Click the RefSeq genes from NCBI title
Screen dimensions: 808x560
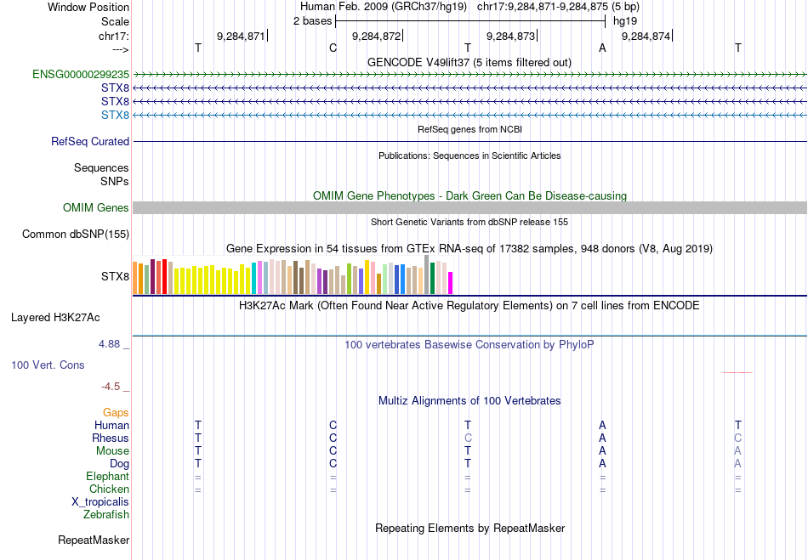point(469,129)
